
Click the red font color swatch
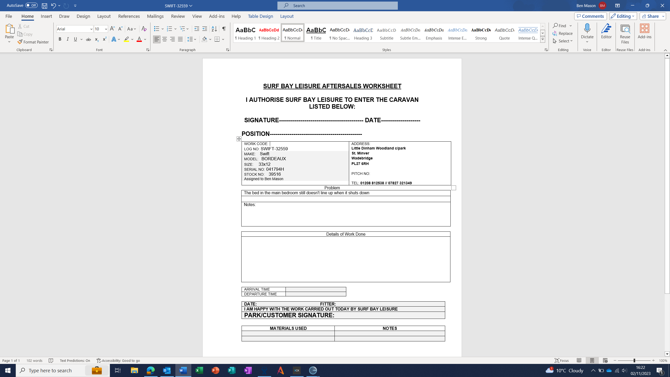139,39
